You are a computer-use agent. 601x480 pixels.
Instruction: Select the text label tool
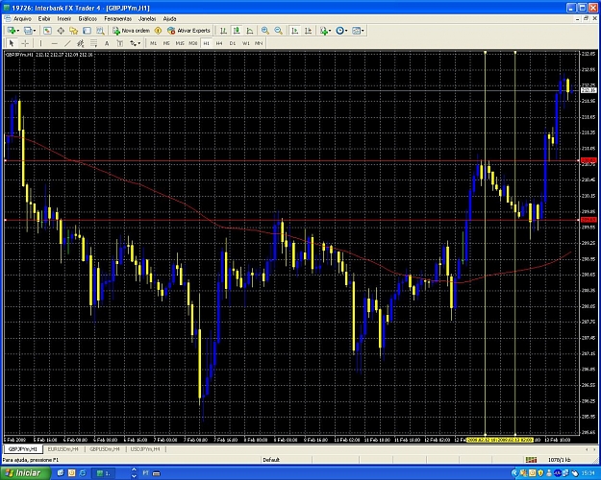[119, 43]
